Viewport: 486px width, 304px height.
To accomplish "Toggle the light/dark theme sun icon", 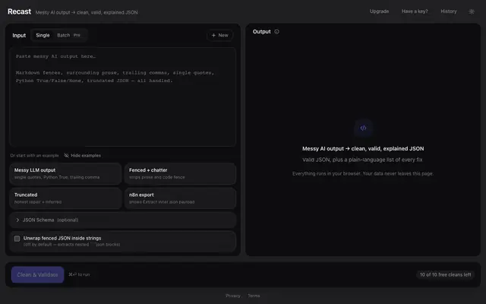I will (x=472, y=12).
